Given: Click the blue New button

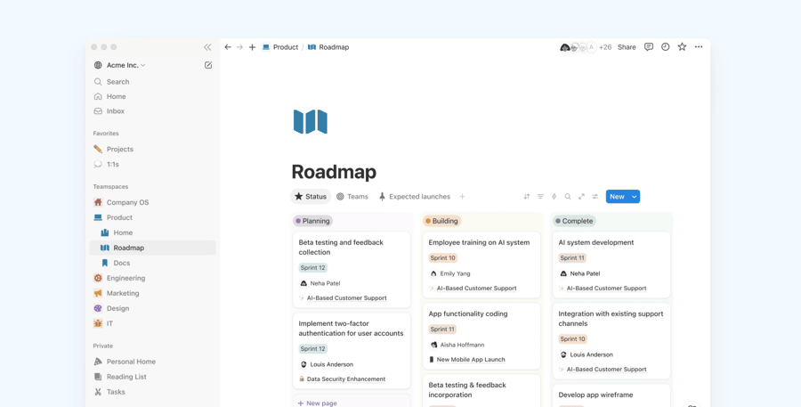Looking at the screenshot, I should pyautogui.click(x=617, y=197).
